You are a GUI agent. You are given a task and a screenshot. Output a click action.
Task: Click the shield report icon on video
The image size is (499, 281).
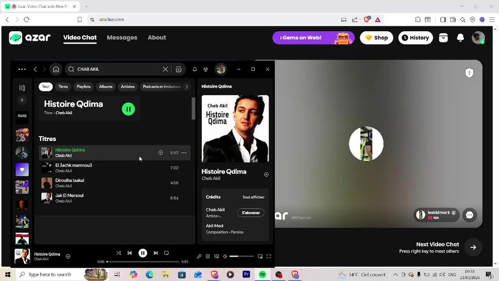(x=469, y=73)
